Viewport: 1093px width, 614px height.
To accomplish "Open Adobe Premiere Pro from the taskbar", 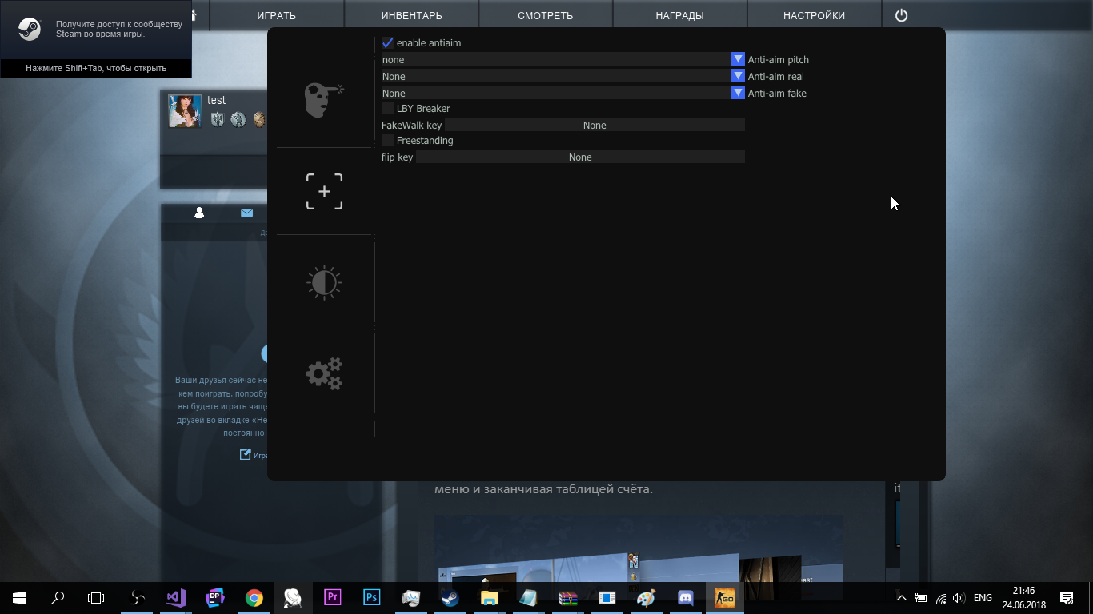I will [333, 596].
